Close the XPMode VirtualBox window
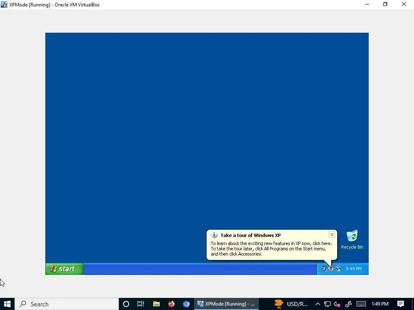This screenshot has width=414, height=310. click(x=404, y=4)
